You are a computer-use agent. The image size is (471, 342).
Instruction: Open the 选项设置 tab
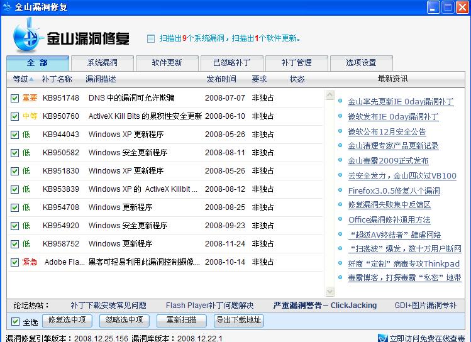361,63
